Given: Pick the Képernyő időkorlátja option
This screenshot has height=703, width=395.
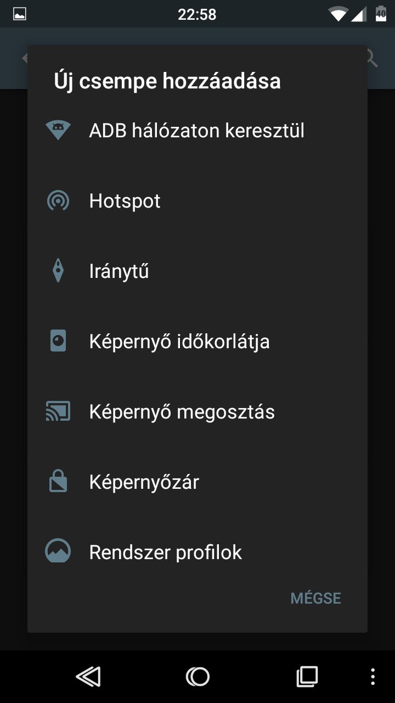Looking at the screenshot, I should [198, 342].
